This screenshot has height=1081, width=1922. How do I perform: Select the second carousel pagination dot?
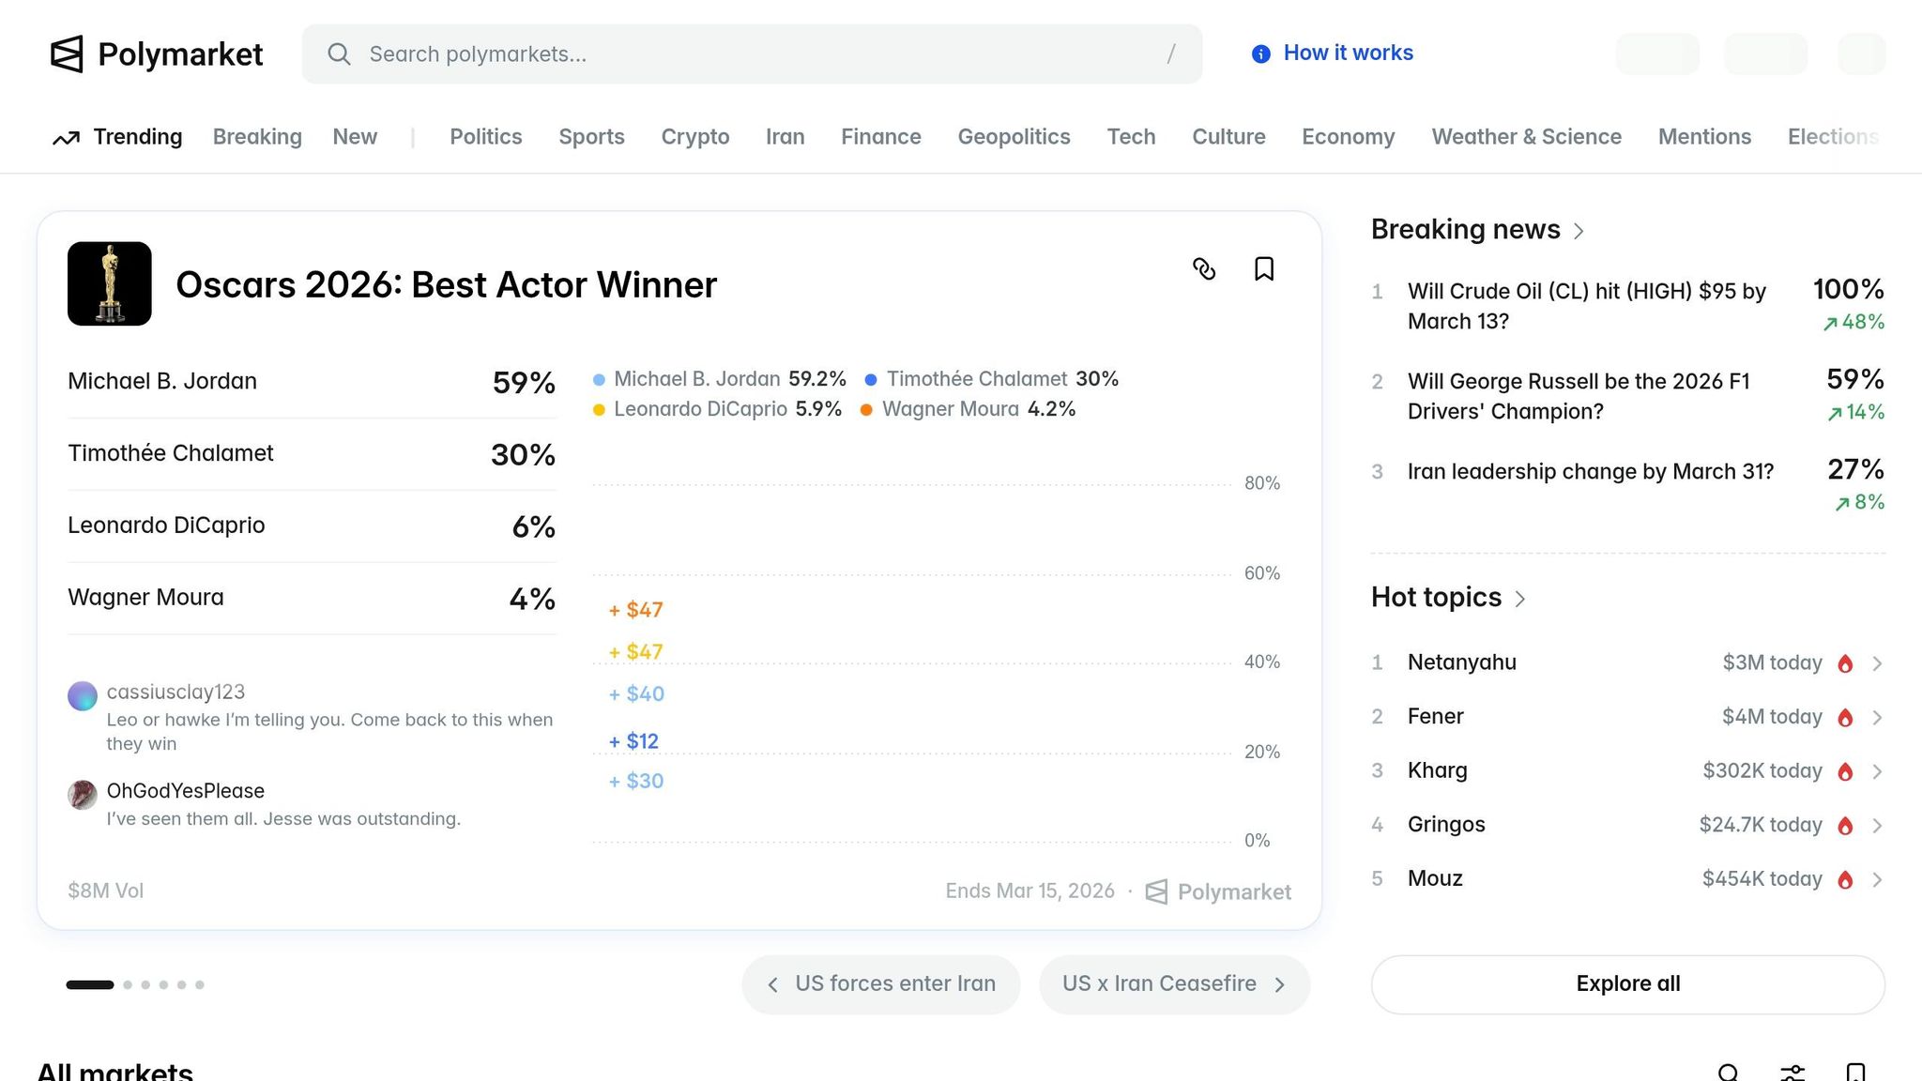click(x=128, y=984)
